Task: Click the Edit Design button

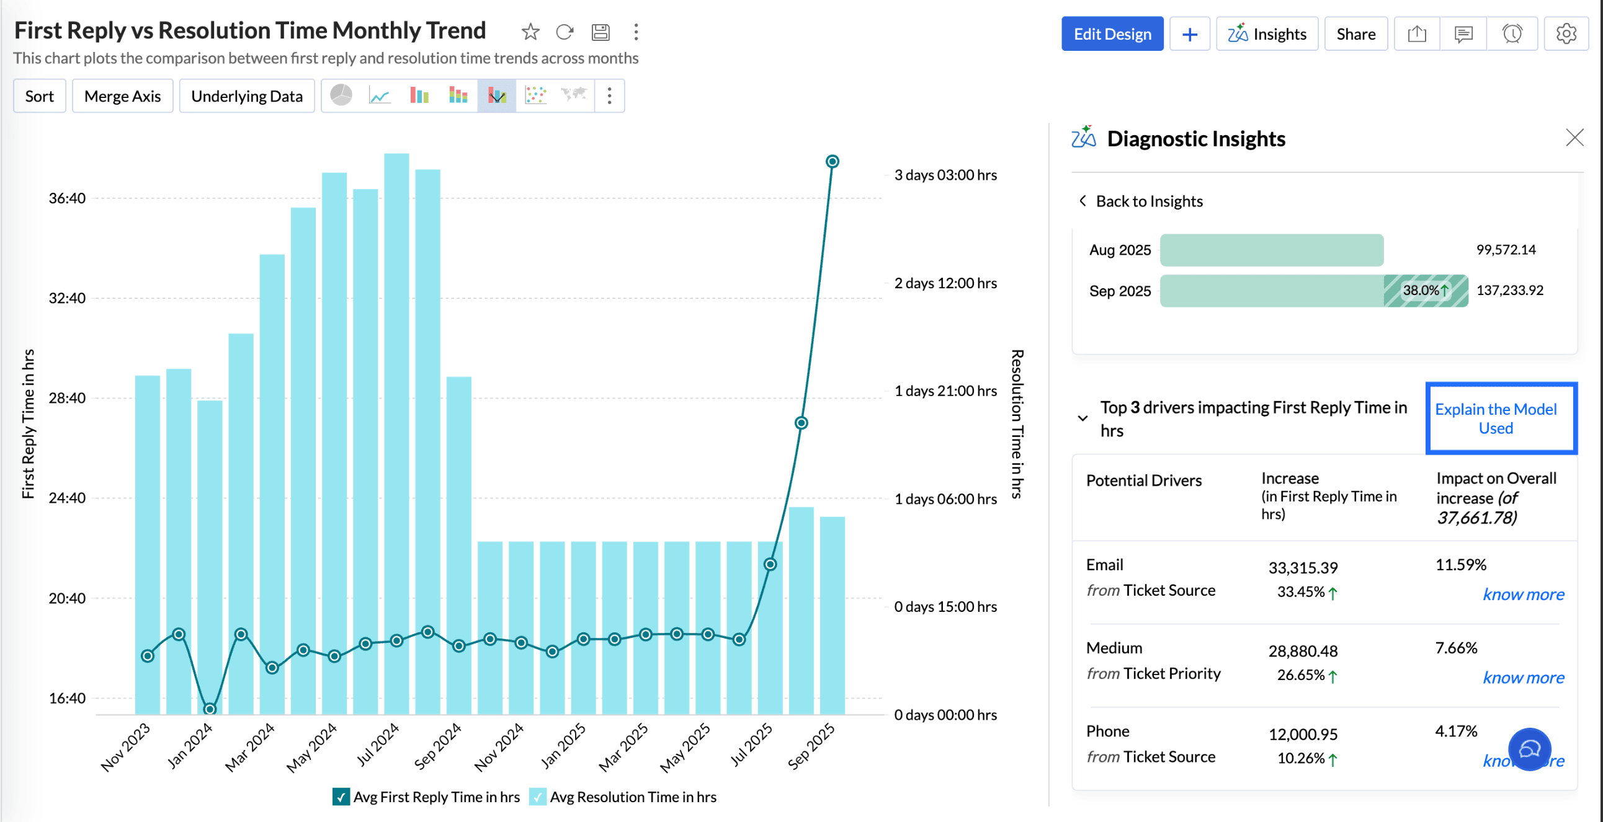Action: tap(1112, 33)
